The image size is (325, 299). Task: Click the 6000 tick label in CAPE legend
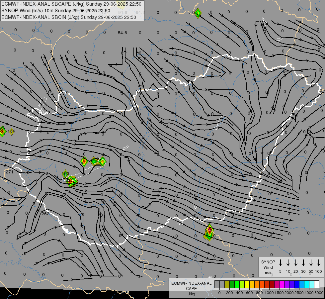coord(319,293)
